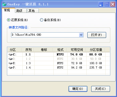Click the 映像文件路径 group label
This screenshot has height=97, width=117.
click(19, 27)
